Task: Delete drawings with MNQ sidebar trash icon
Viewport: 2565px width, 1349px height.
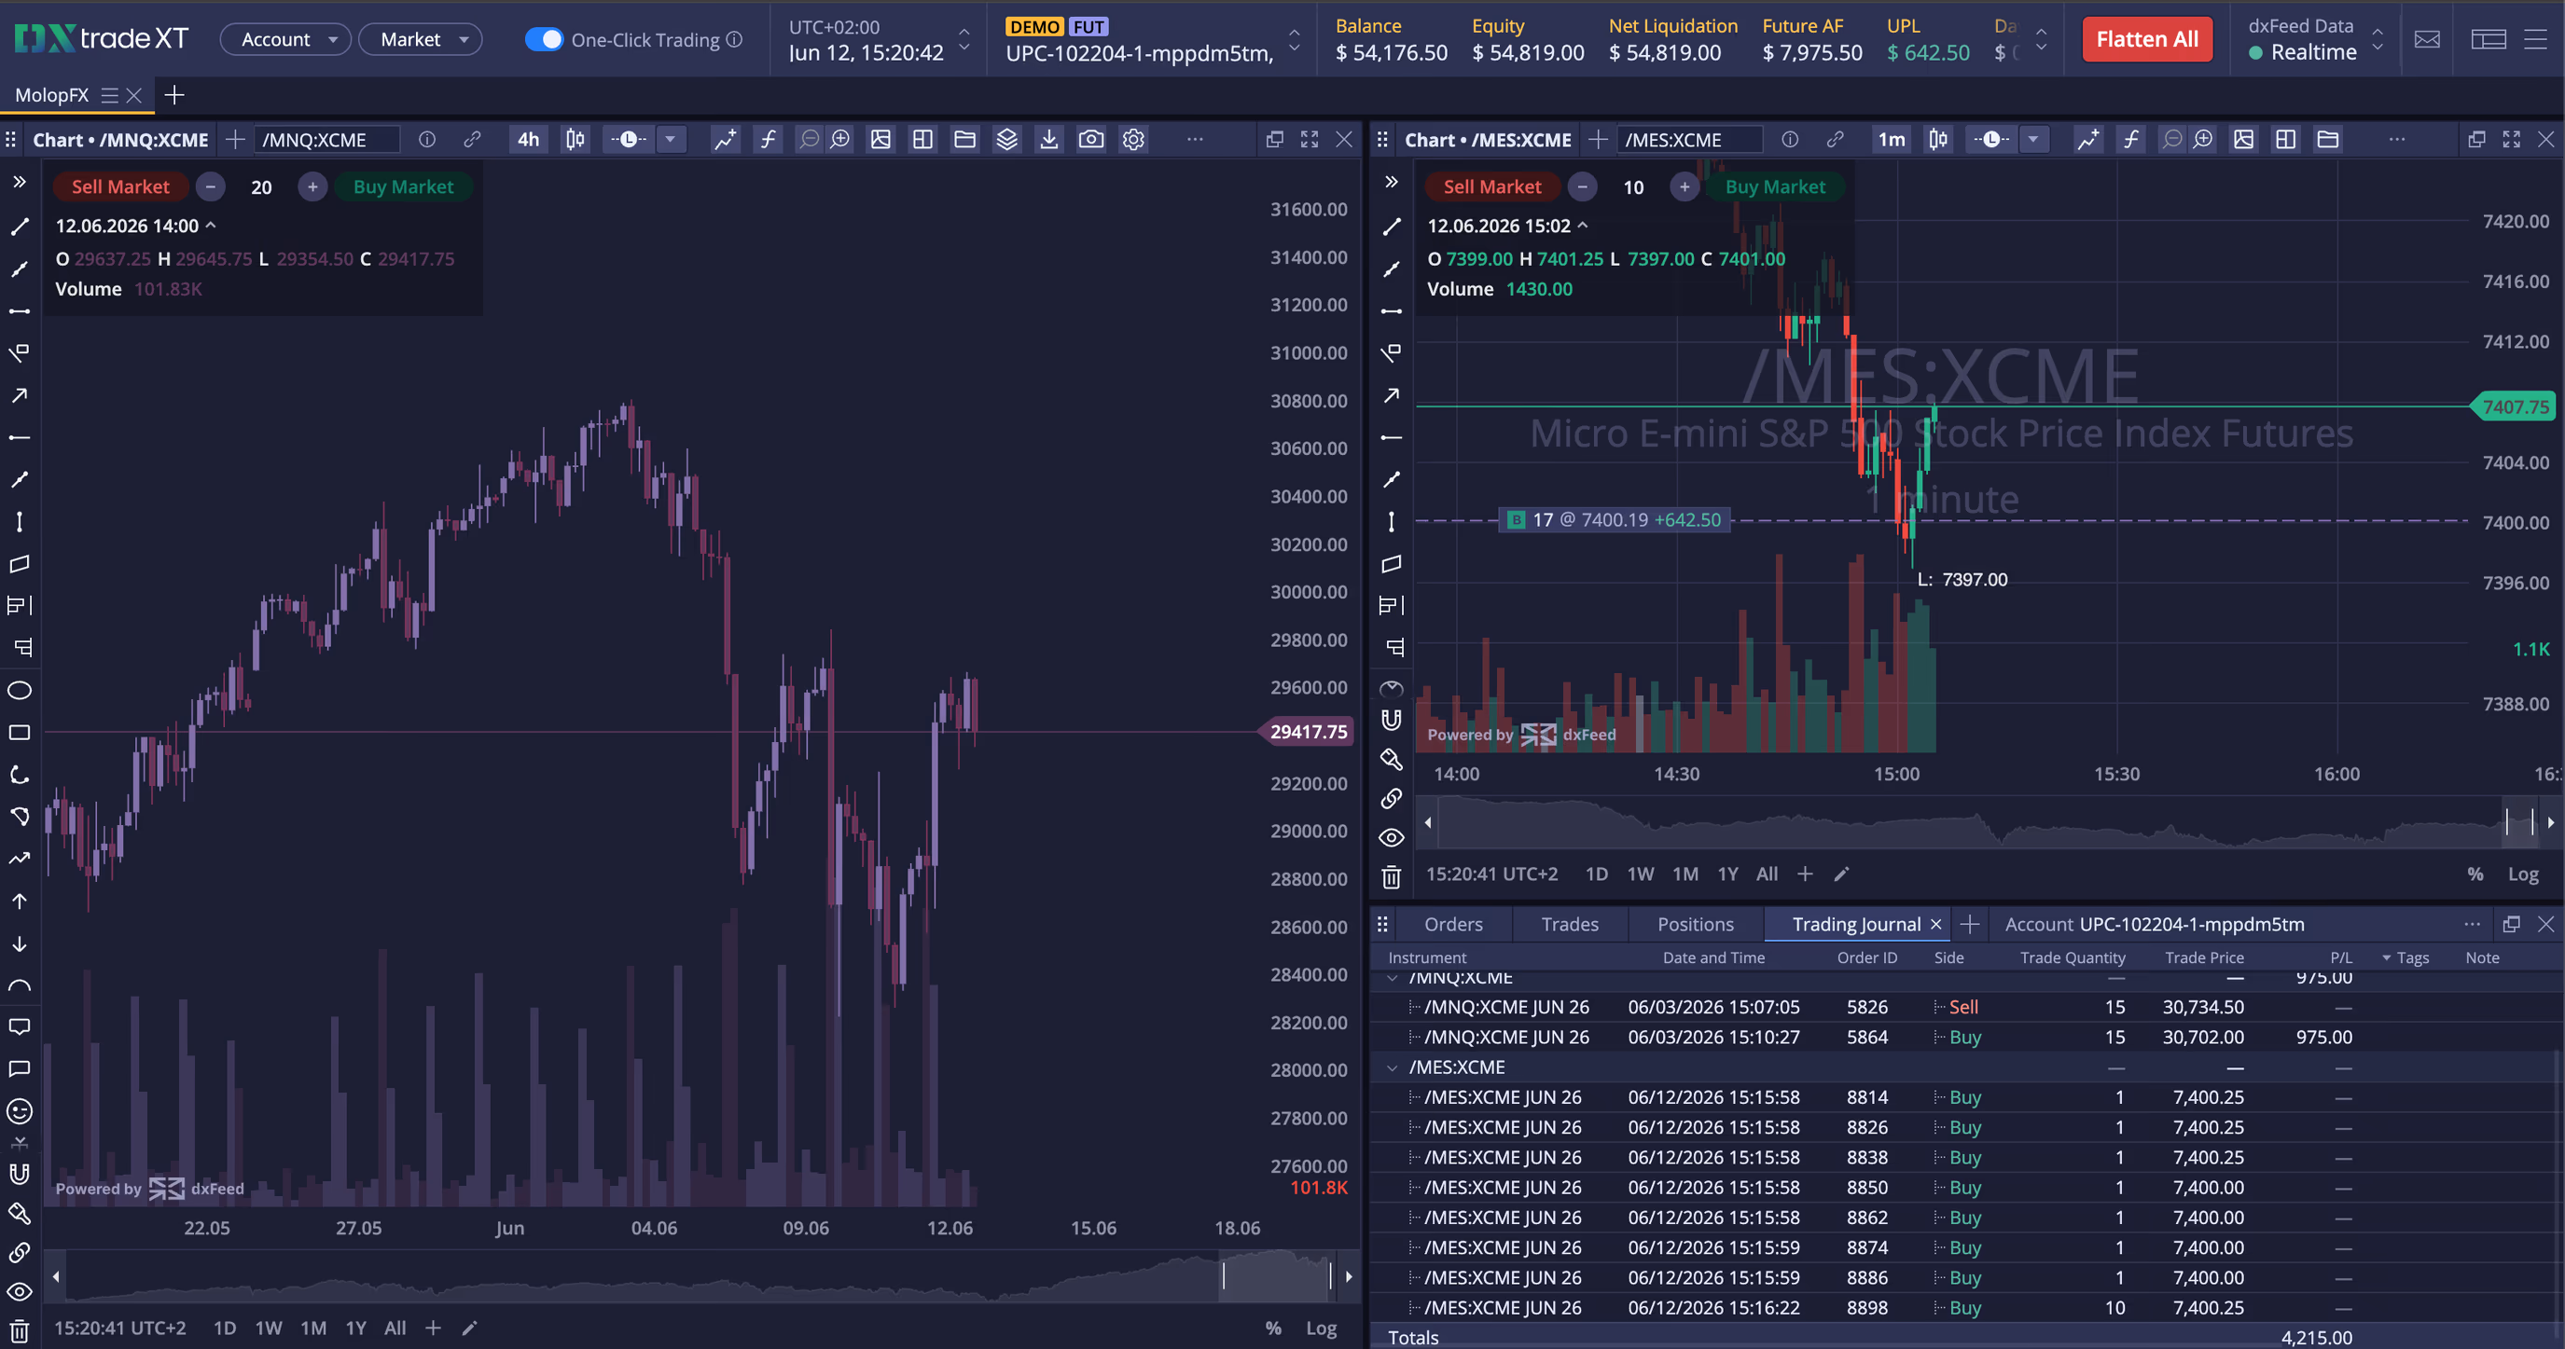Action: pos(19,1331)
